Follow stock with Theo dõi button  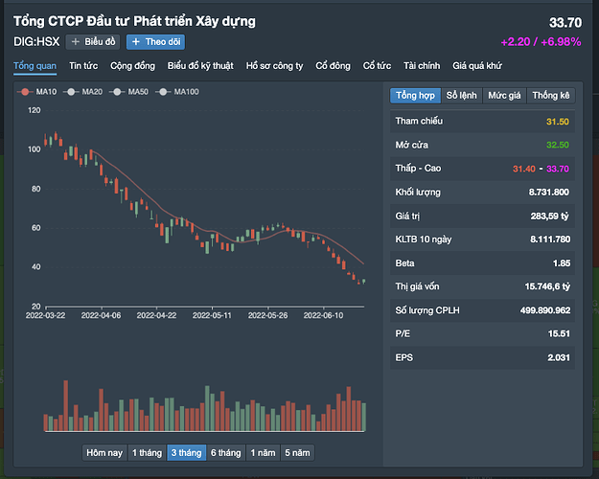pos(155,42)
